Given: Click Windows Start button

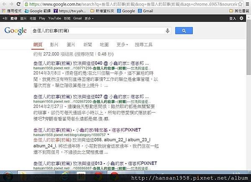Looking at the screenshot, I should click(x=8, y=177).
